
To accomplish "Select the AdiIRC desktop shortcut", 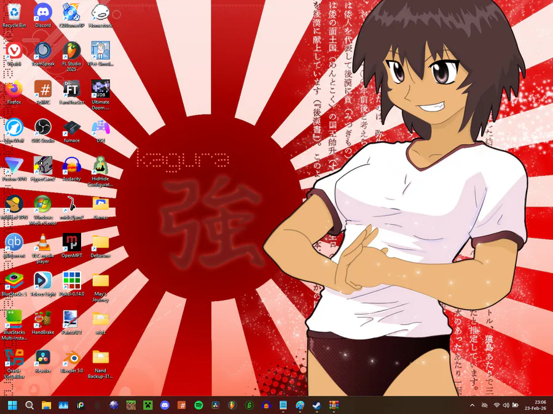I will click(x=43, y=93).
